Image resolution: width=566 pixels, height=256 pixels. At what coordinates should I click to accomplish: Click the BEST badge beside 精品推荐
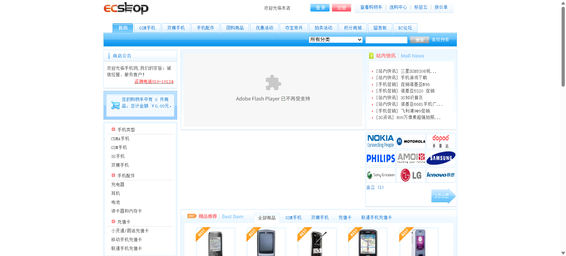(192, 216)
